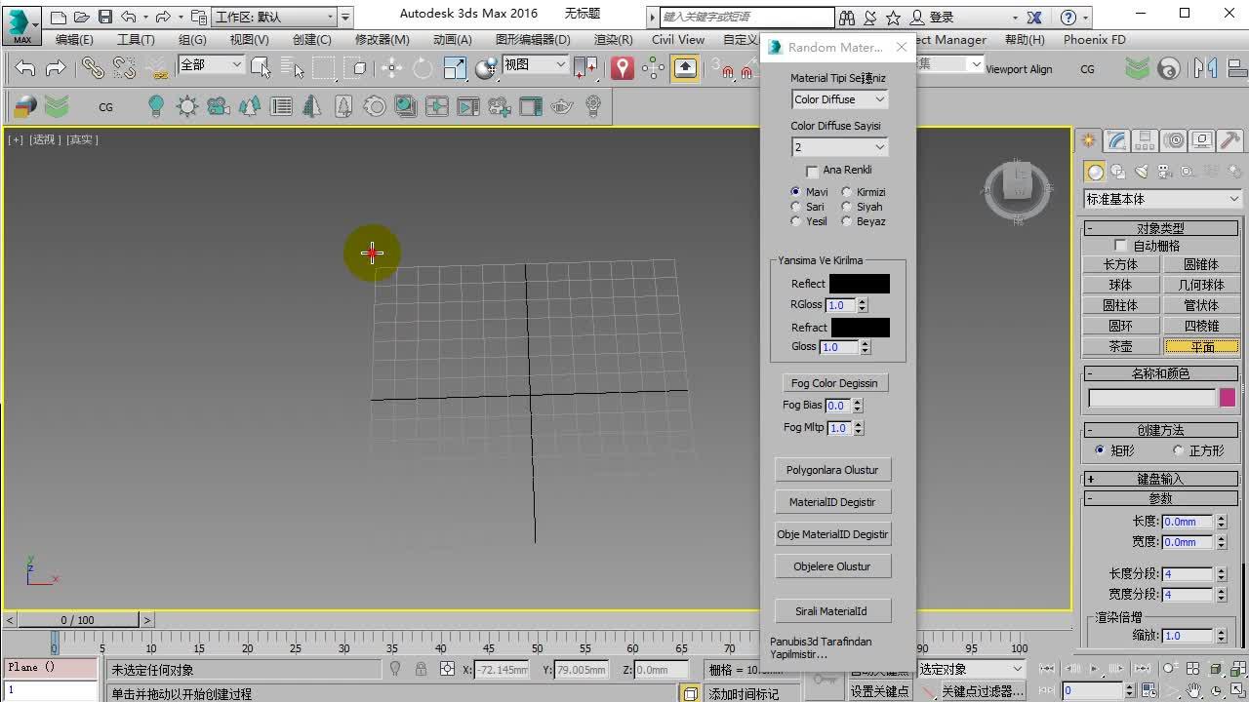Open the Color Diffuse Sayisi count dropdown

pos(839,147)
